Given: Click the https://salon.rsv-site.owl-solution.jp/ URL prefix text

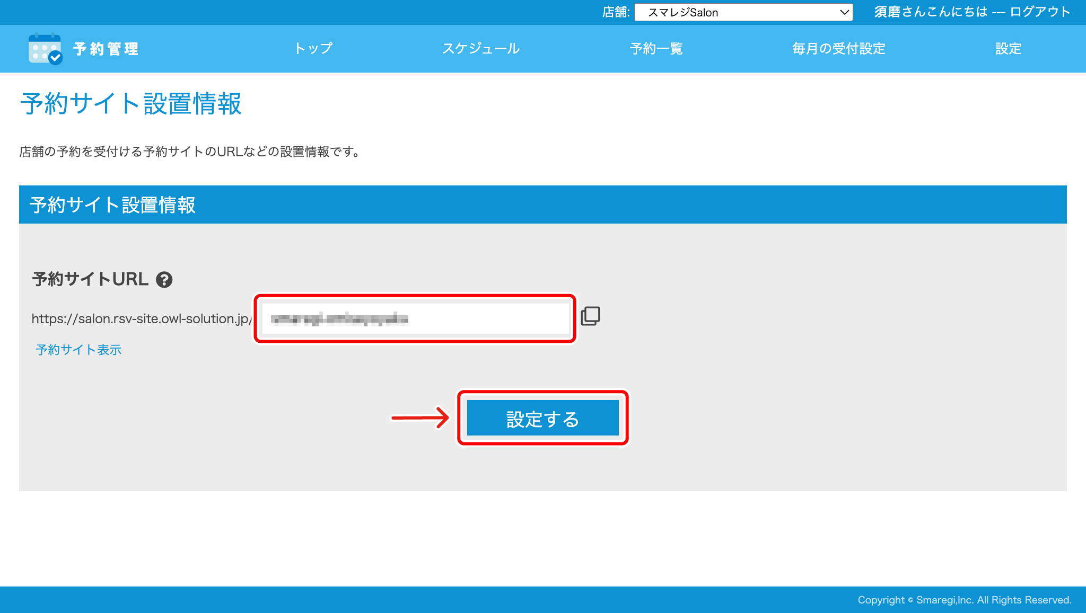Looking at the screenshot, I should pyautogui.click(x=141, y=318).
